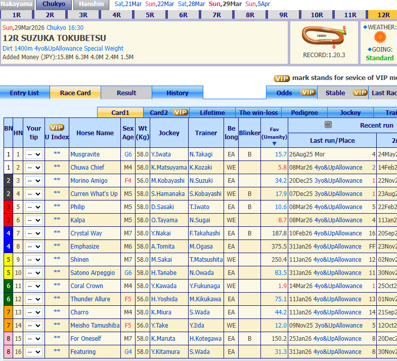Click the 1400m course map thumbnail
Screen dimensions: 397x361
click(x=324, y=37)
